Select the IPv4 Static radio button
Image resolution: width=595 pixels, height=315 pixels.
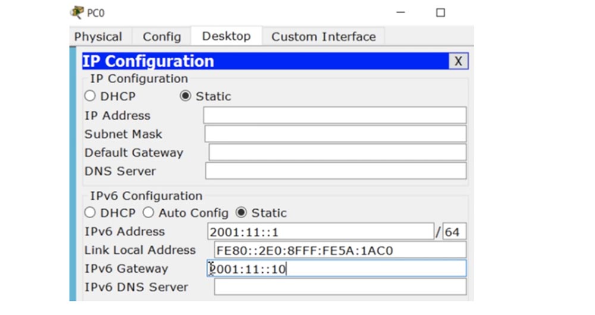click(185, 96)
